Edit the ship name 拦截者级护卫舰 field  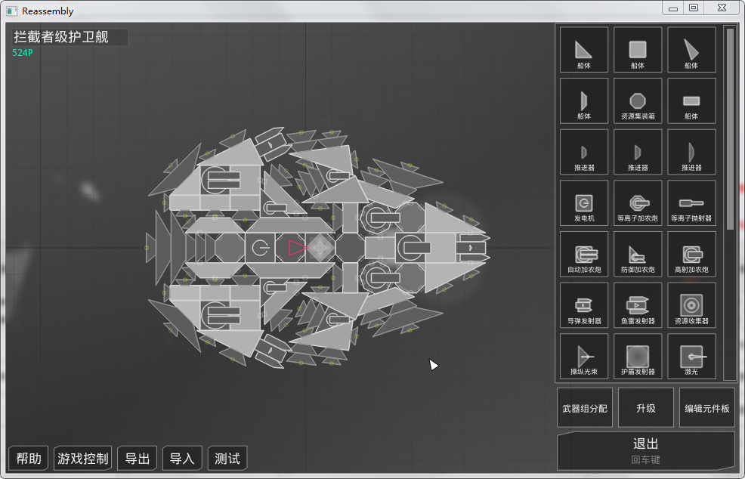(70, 37)
